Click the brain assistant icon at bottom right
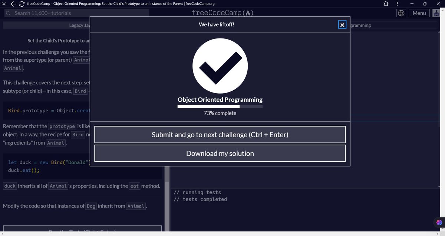445x236 pixels. (439, 222)
